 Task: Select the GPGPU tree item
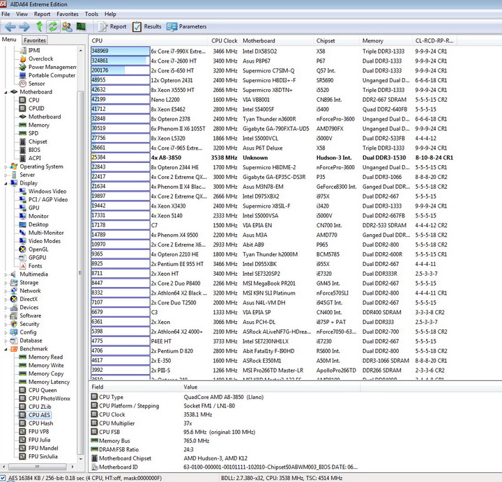[x=33, y=258]
